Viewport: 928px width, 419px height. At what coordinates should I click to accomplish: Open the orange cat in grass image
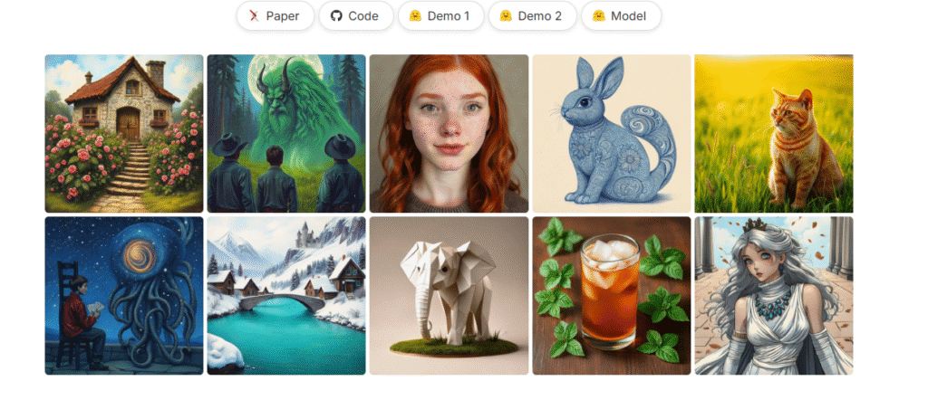tap(774, 134)
